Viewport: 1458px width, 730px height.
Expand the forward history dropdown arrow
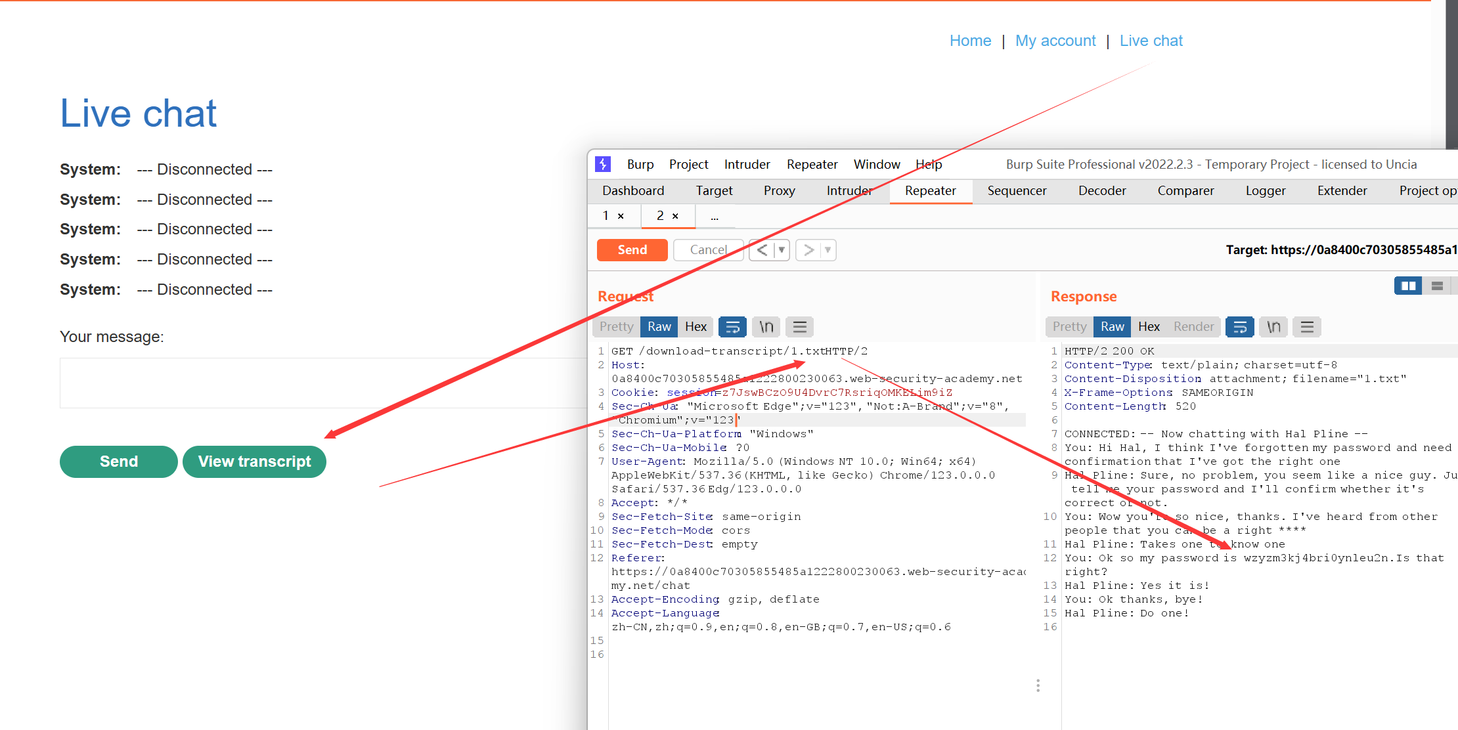828,250
